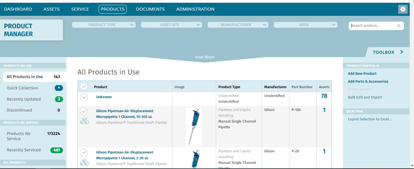Open the Asset Site filter dropdown

(171, 25)
